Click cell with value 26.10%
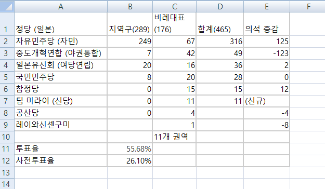Image resolution: width=325 pixels, height=189 pixels. [x=130, y=160]
